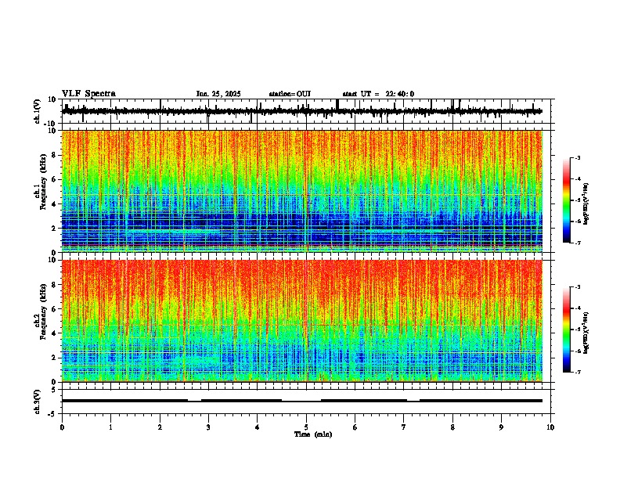Viewport: 620px width, 479px height.
Task: Click the "VLF Spectra" plot title
Action: (88, 94)
